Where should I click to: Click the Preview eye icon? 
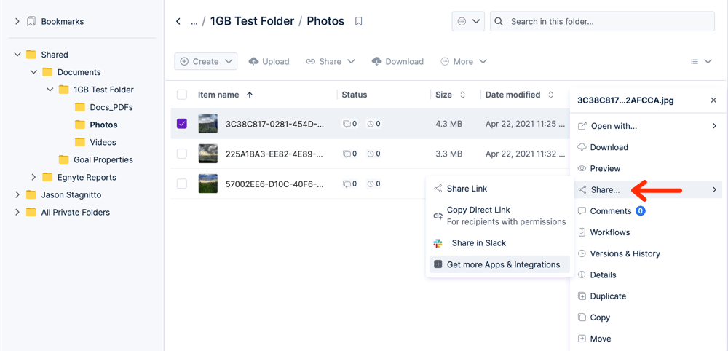(582, 168)
